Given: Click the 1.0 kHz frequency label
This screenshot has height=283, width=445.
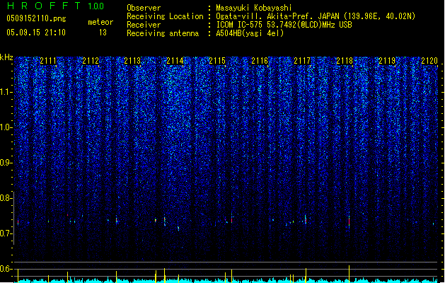Looking at the screenshot, I should 6,127.
